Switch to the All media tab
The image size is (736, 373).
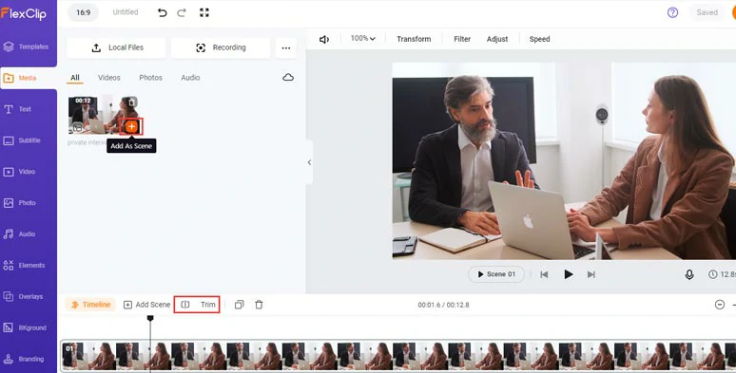point(75,78)
